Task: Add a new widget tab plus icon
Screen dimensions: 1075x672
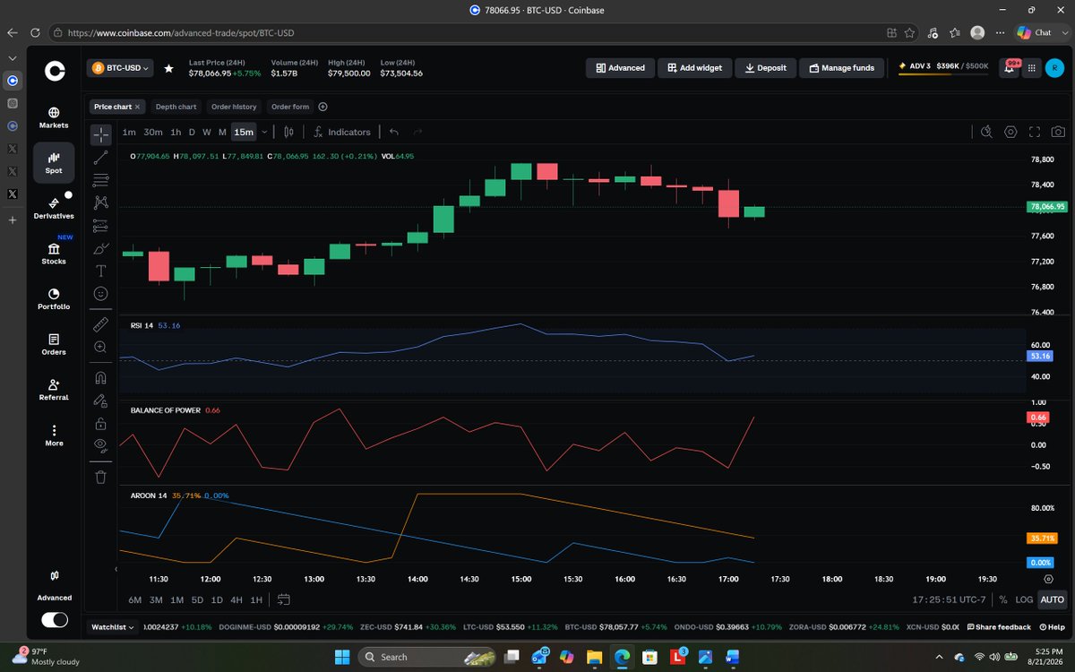Action: tap(323, 107)
